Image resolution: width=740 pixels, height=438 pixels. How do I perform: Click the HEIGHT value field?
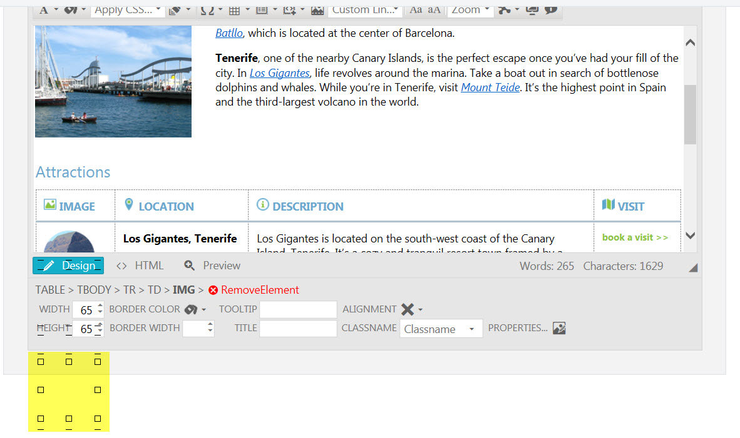coord(85,329)
